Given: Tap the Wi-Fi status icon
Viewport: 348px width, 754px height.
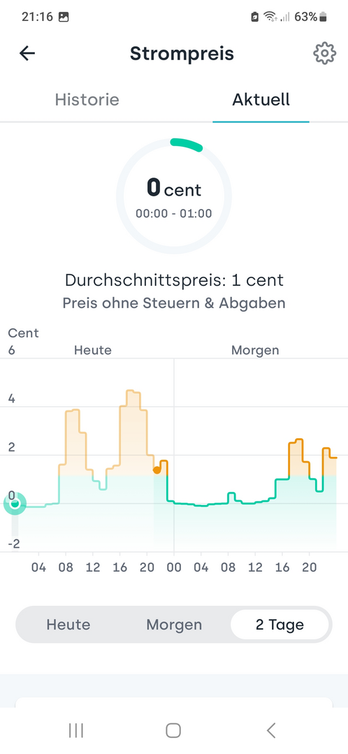Looking at the screenshot, I should (270, 17).
